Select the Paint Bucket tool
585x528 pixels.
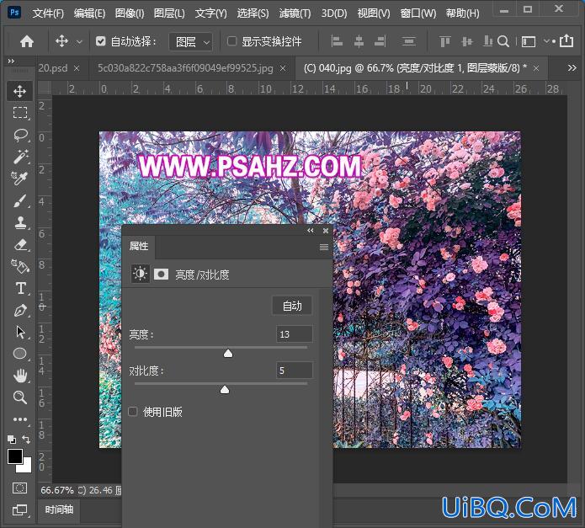click(x=19, y=266)
